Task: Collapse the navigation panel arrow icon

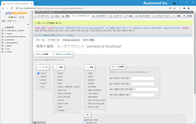Action: point(34,12)
